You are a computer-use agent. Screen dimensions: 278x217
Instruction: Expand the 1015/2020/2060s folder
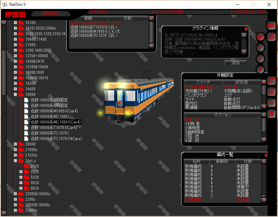coord(16,28)
